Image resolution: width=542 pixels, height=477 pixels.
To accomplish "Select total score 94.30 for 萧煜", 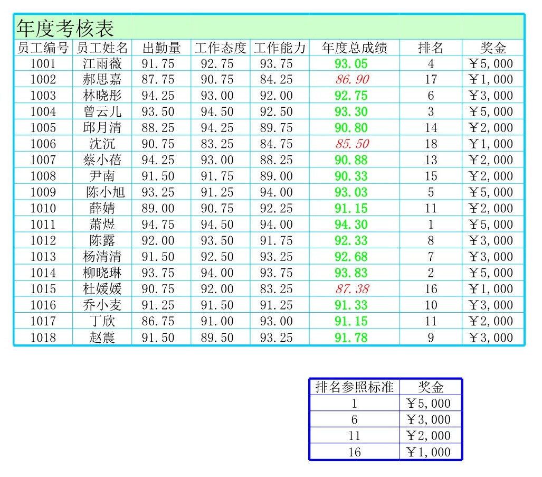I will pyautogui.click(x=352, y=225).
